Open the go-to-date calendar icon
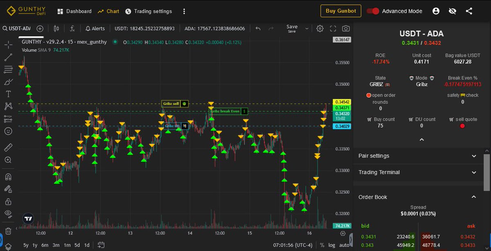 101,245
